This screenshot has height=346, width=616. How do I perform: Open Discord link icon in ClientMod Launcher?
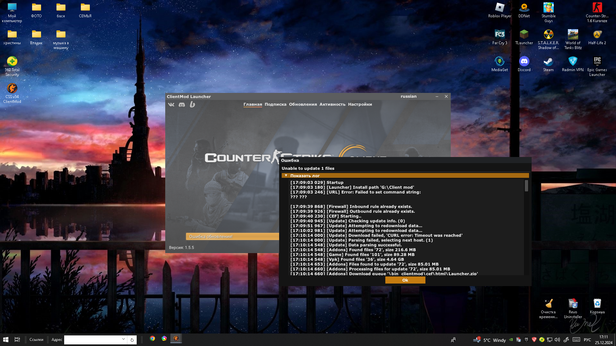[182, 104]
